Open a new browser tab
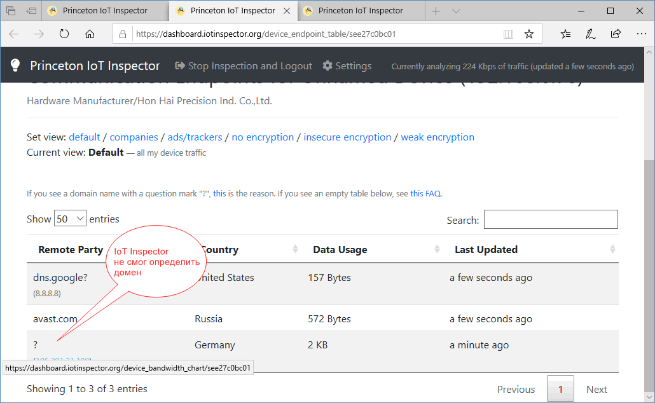 pos(436,11)
